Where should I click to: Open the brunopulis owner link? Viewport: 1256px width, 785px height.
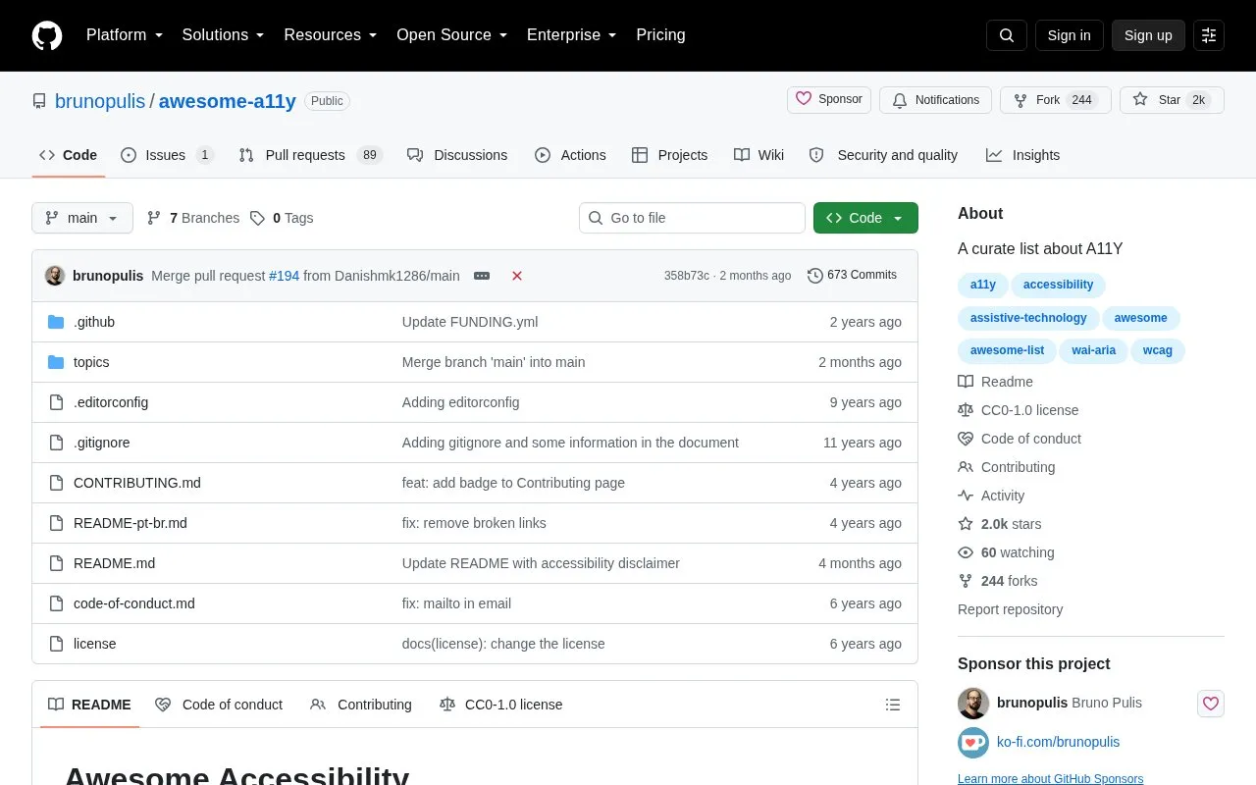pos(100,101)
